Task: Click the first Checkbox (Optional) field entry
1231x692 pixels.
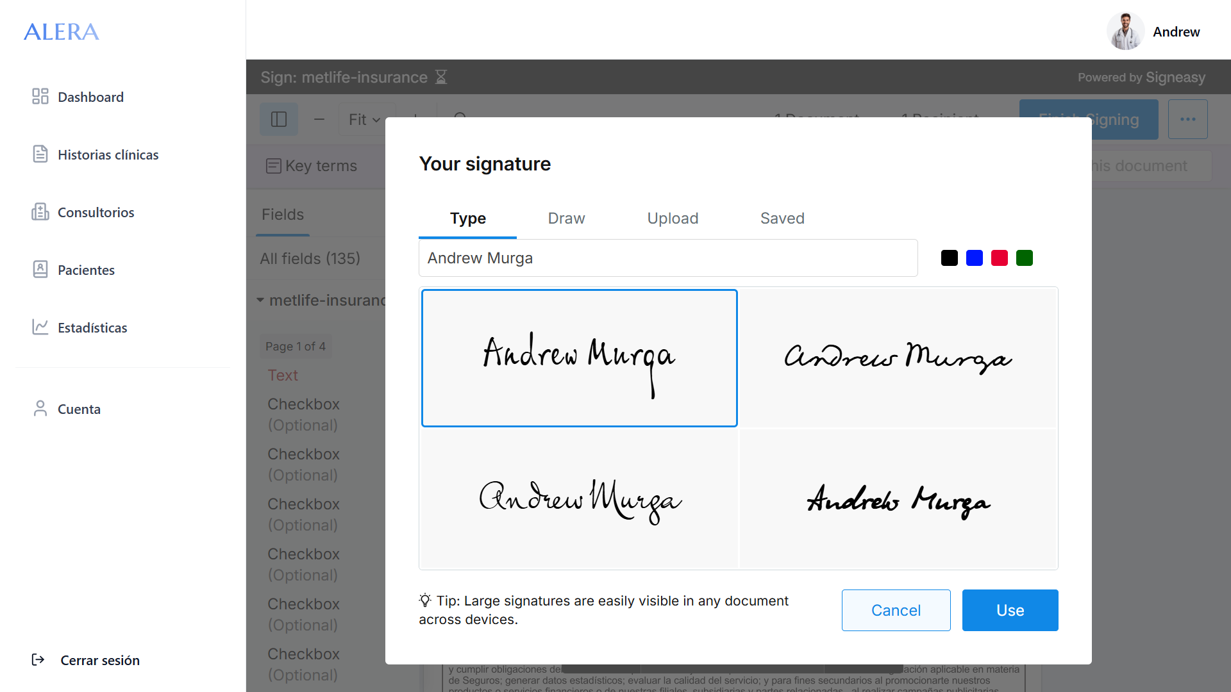Action: tap(303, 415)
